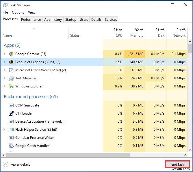This screenshot has height=172, width=193.
Task: Click the Windows Explorer folder icon
Action: (x=11, y=86)
